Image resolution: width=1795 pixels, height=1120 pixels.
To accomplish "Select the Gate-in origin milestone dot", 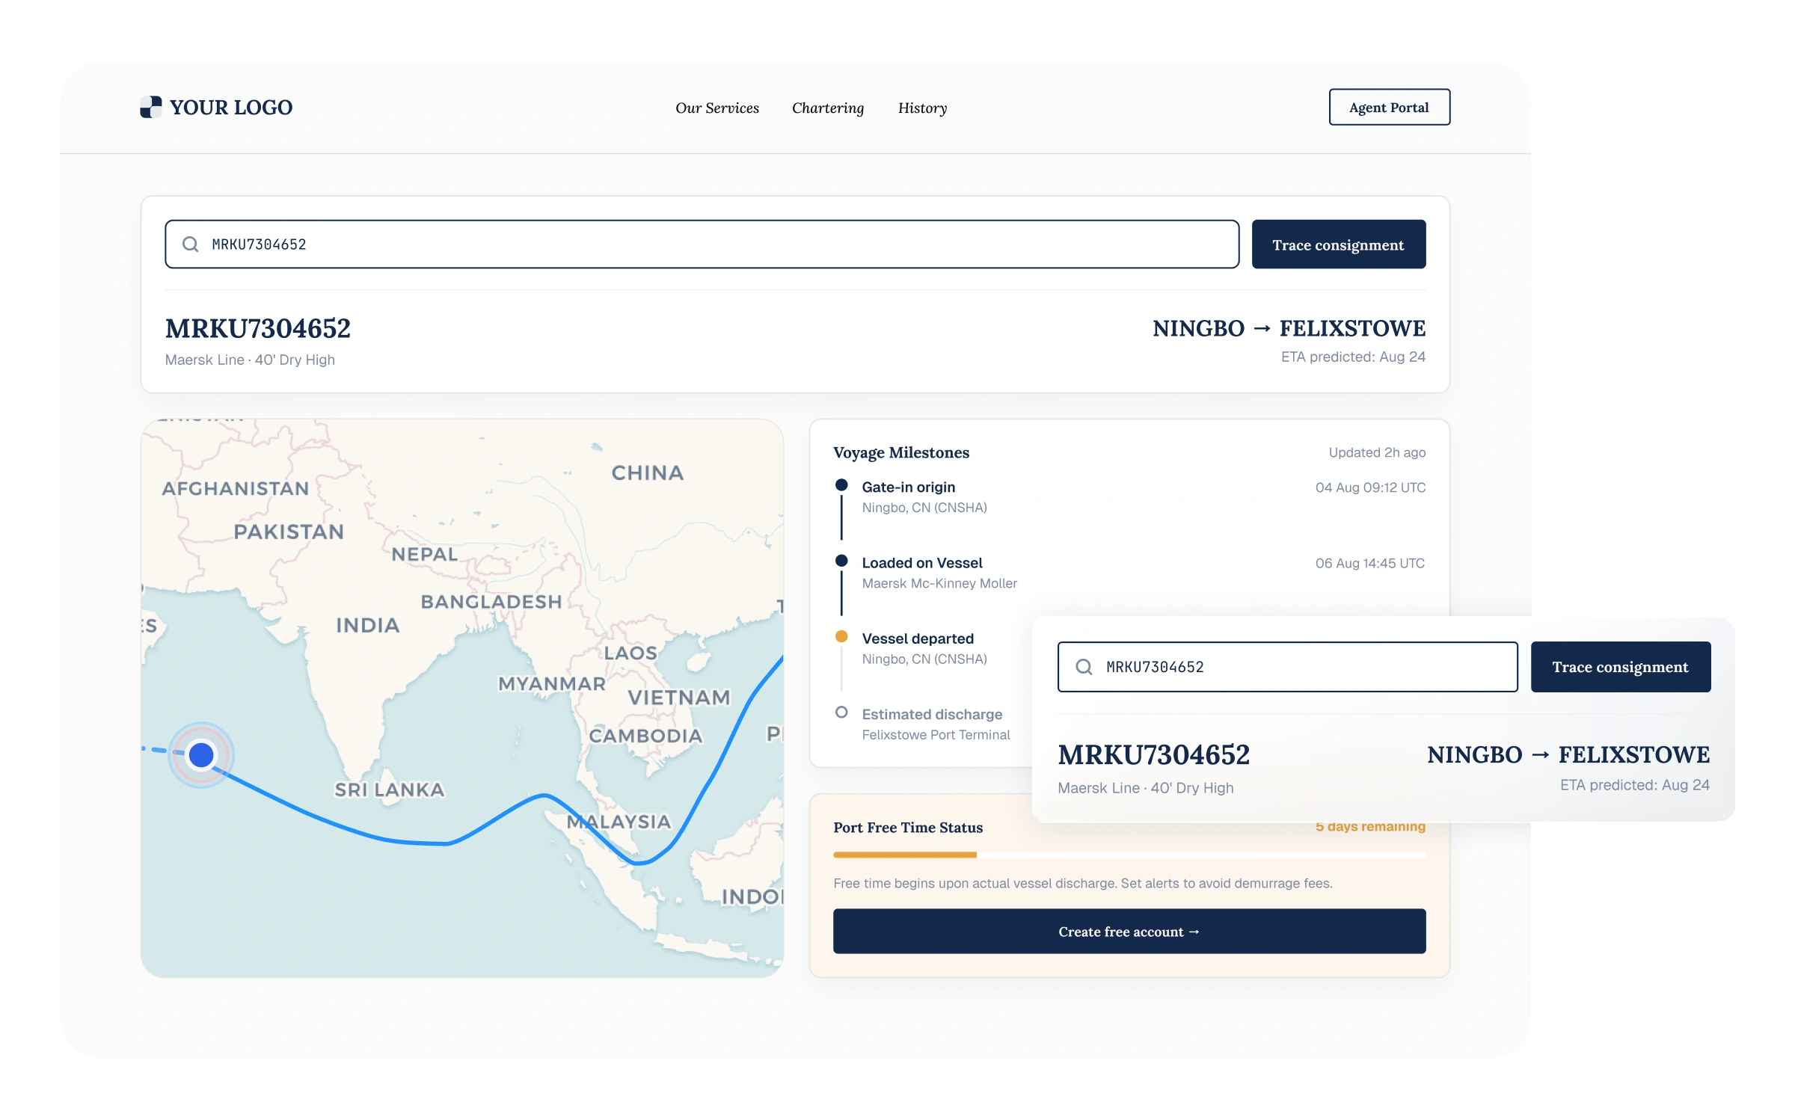I will pyautogui.click(x=841, y=485).
